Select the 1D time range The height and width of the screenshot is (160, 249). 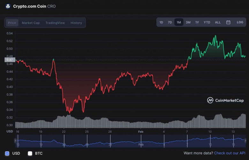point(161,22)
